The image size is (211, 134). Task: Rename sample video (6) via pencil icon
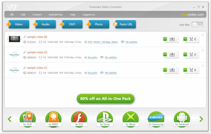(25, 37)
